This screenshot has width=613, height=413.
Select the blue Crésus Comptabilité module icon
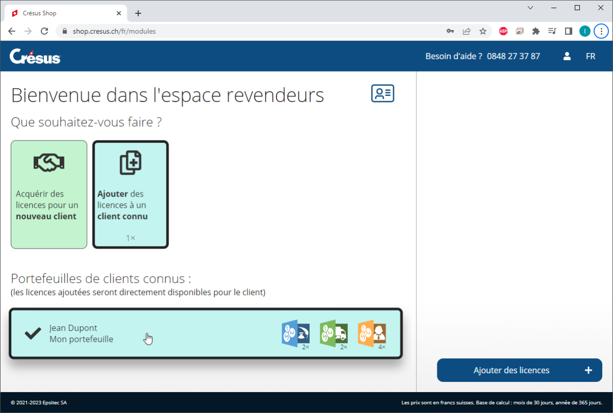click(295, 333)
